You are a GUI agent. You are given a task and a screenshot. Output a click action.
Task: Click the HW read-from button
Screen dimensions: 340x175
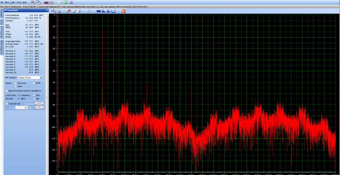coord(39,103)
